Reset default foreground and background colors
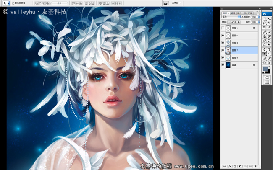The height and width of the screenshot is (170, 273). pyautogui.click(x=264, y=73)
